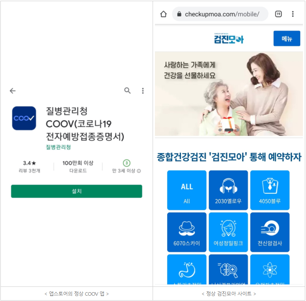Tap the browser home icon
Viewport: 306px width, 301px height.
coord(163,14)
